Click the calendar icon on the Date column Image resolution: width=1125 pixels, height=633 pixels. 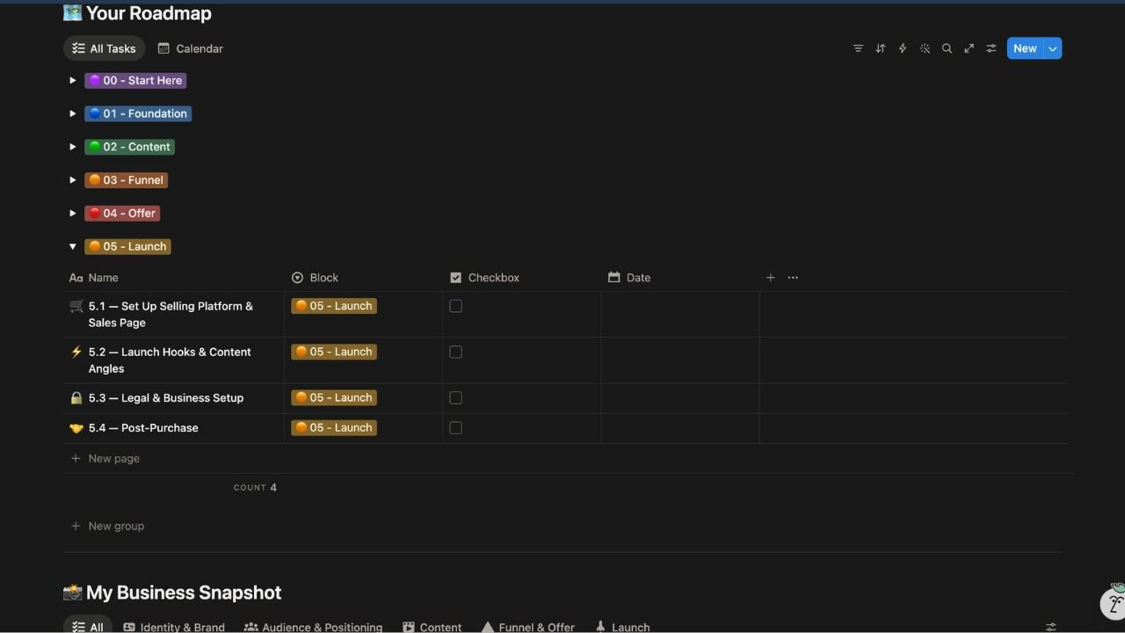[613, 277]
